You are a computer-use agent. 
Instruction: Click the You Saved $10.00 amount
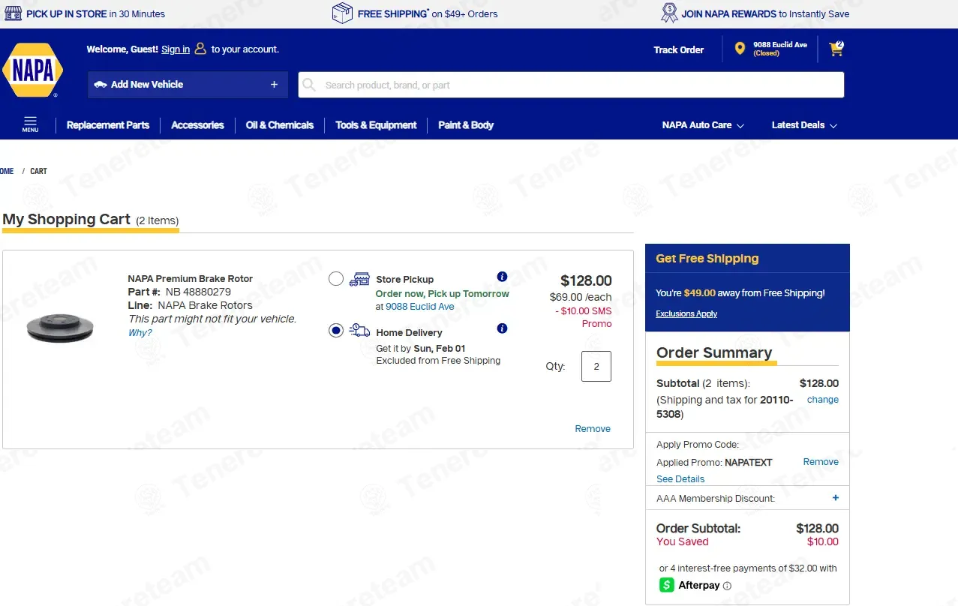click(823, 541)
